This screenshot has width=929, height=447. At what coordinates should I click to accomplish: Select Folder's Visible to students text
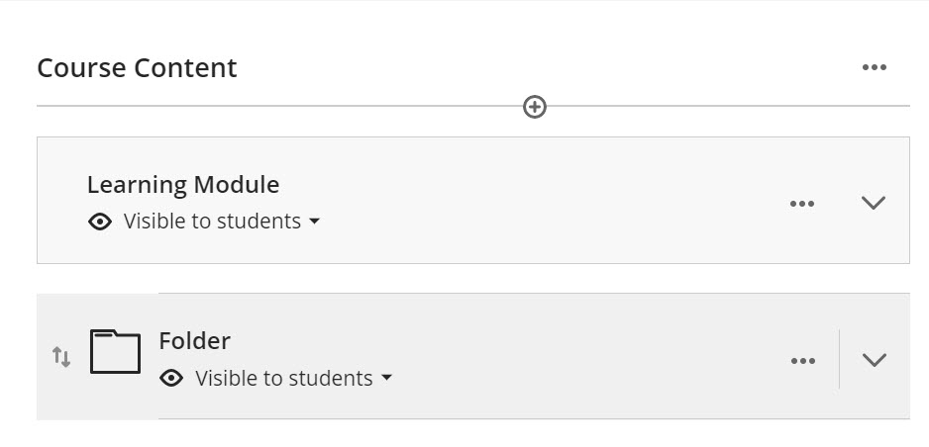coord(284,378)
